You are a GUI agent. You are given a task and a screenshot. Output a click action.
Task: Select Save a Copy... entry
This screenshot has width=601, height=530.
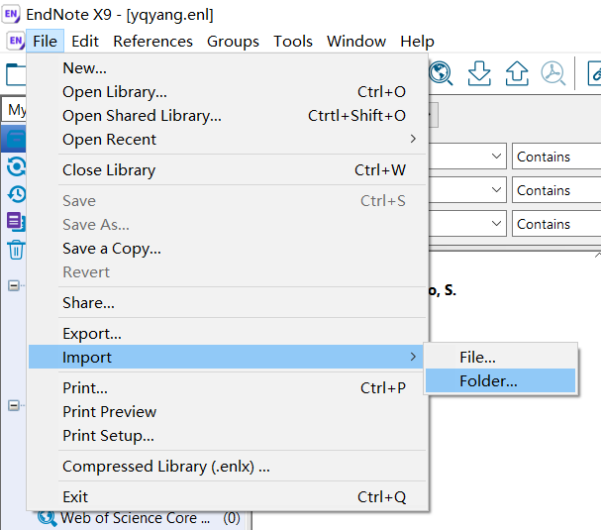point(228,249)
